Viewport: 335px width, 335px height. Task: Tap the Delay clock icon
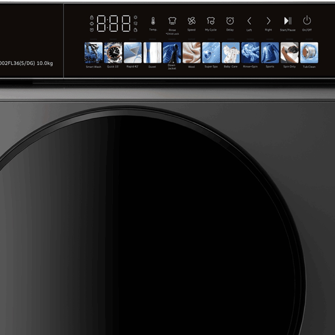230,21
